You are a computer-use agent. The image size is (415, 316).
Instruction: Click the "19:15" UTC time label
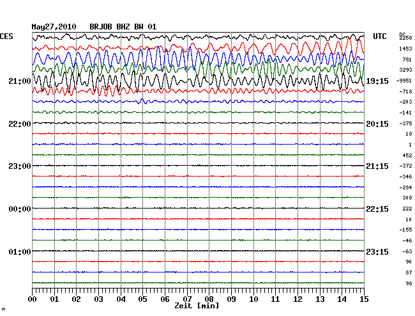[x=377, y=81]
